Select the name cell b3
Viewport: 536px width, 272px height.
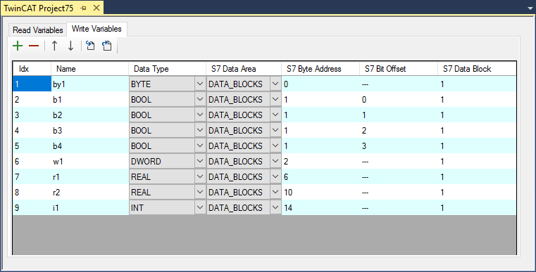click(x=89, y=130)
